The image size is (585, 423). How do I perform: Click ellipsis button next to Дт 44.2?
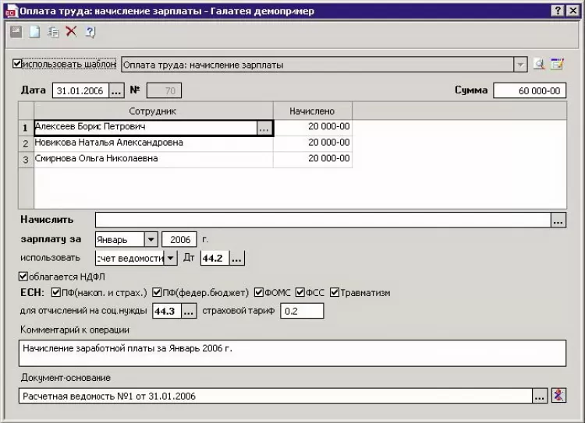[236, 258]
